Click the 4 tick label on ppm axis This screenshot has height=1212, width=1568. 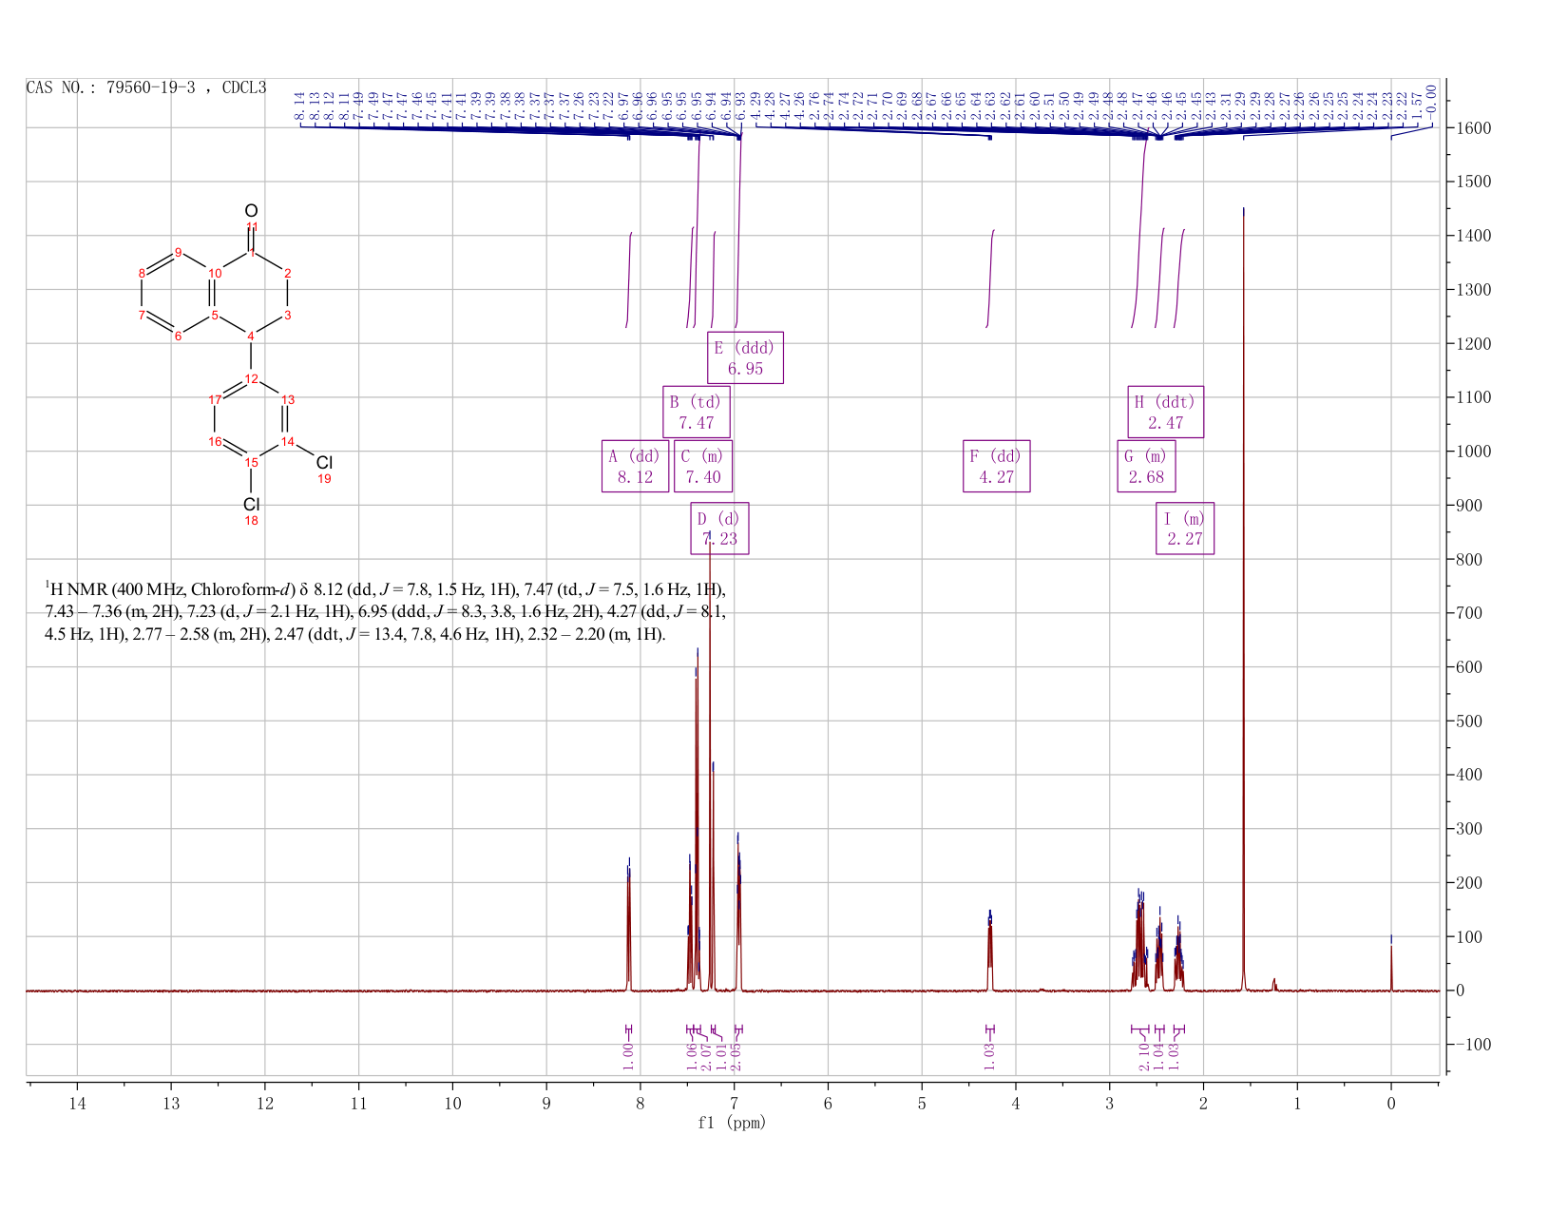1016,1103
